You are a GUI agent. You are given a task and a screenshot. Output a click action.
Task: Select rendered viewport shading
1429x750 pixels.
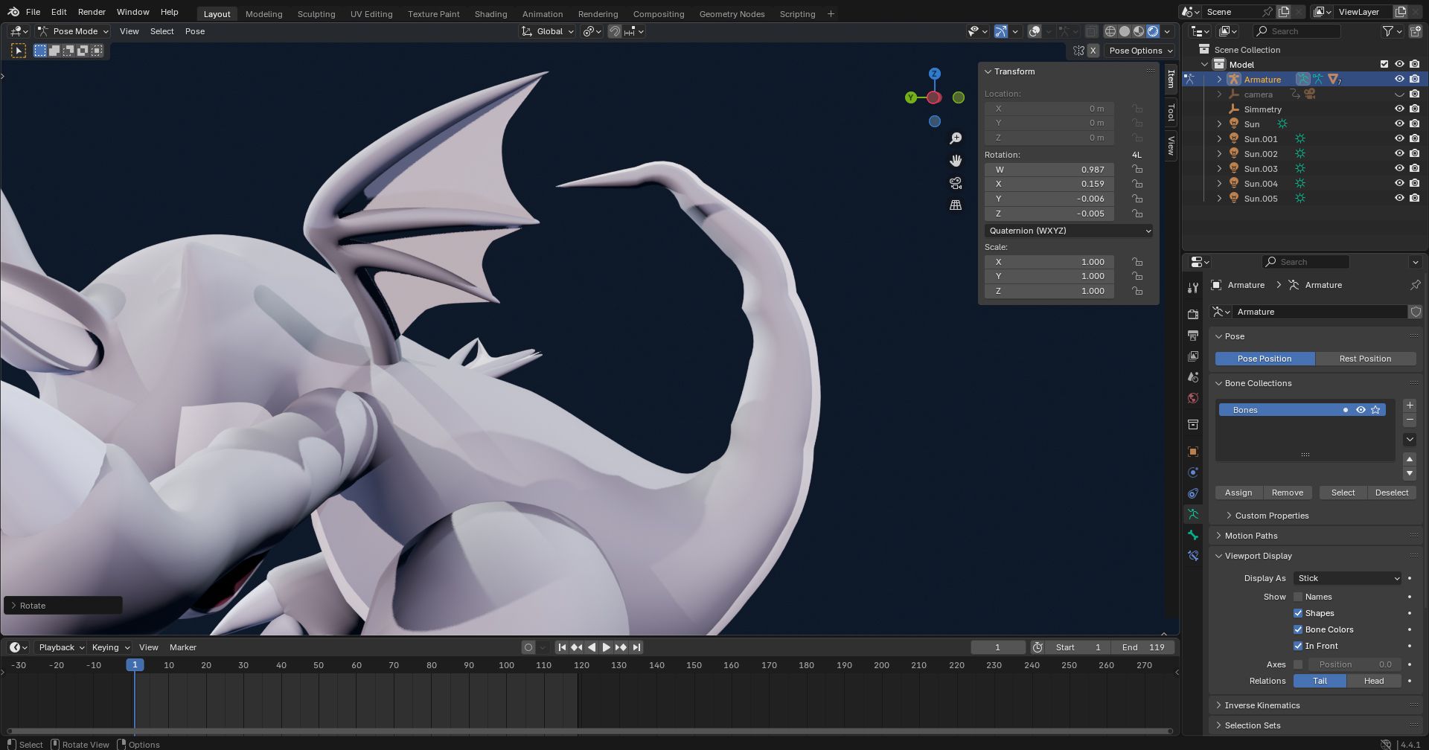[1153, 31]
